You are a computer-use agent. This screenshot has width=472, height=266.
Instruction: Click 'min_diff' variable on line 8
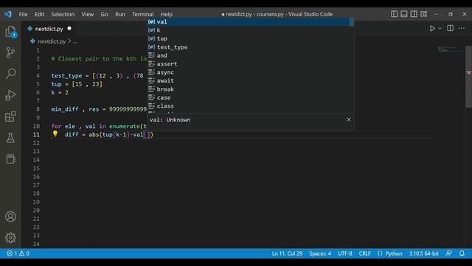coord(65,109)
